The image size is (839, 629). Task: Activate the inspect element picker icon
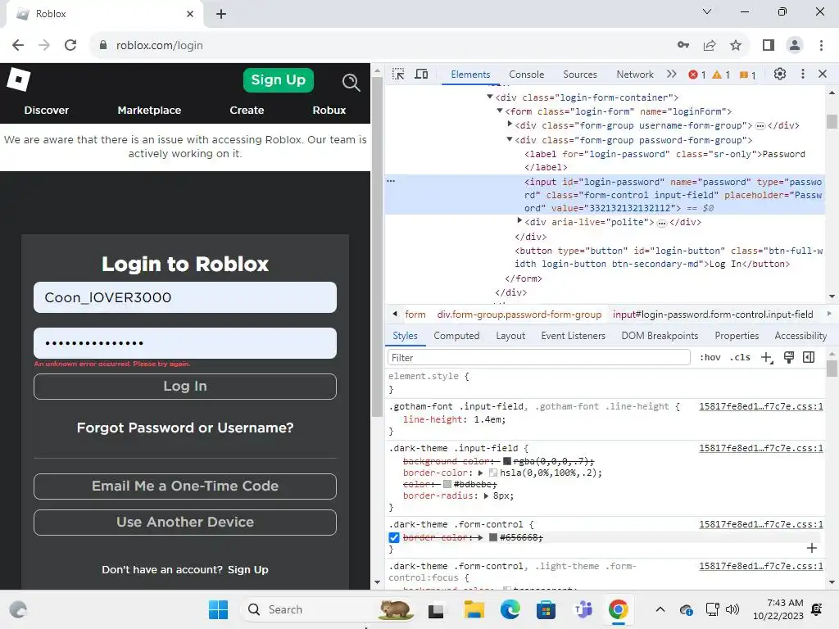tap(398, 74)
